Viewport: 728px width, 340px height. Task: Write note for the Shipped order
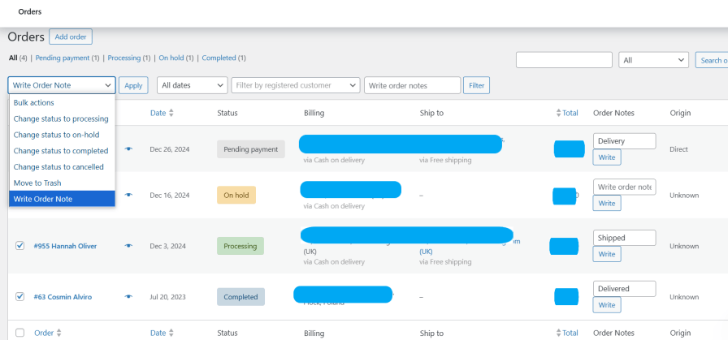coord(607,254)
